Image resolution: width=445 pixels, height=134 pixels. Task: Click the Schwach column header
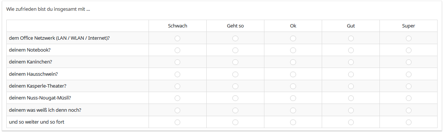pyautogui.click(x=177, y=26)
